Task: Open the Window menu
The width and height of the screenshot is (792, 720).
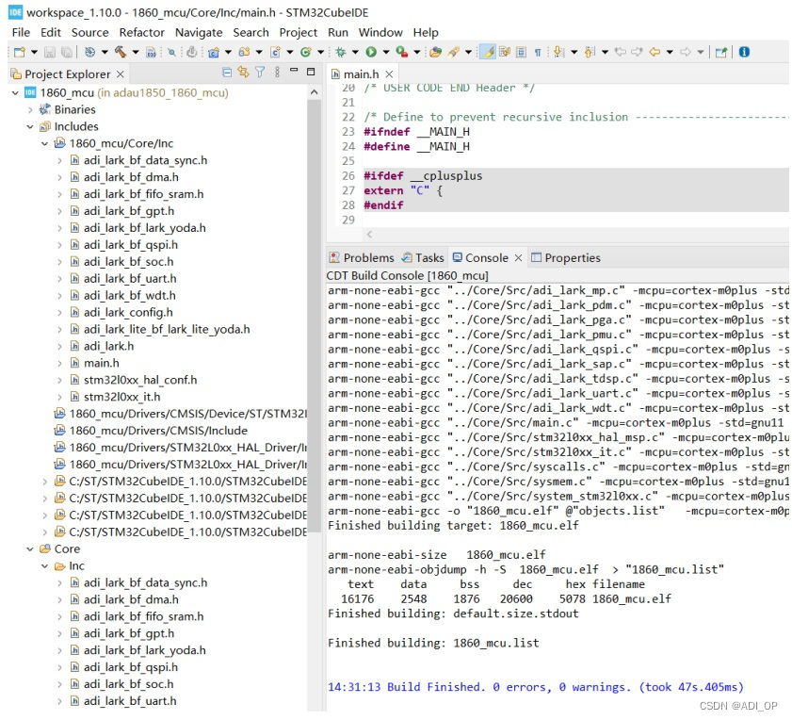Action: coord(380,32)
